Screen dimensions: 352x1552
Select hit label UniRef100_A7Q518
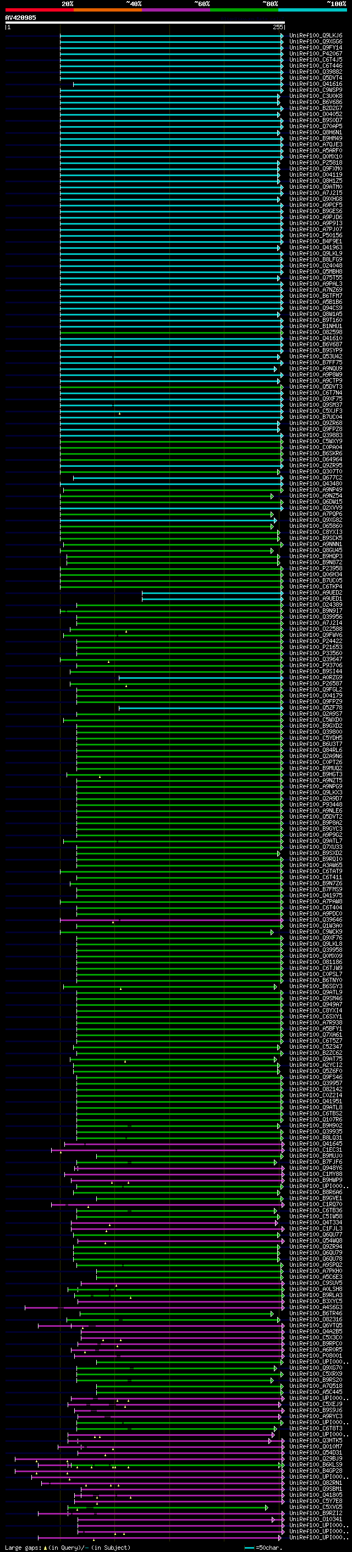[x=316, y=1386]
